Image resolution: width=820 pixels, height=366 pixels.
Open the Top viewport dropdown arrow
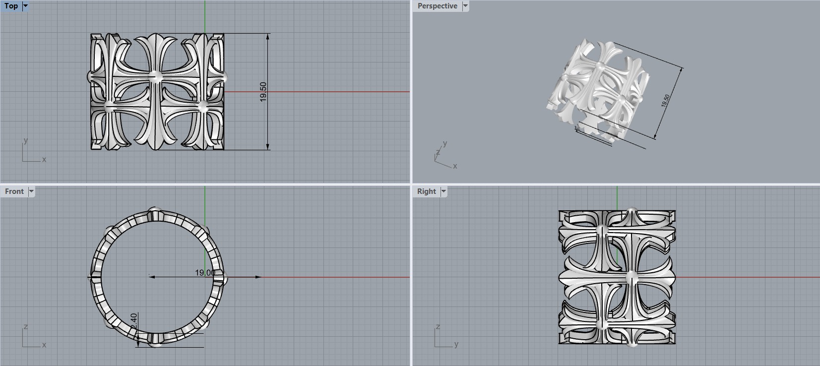point(26,6)
